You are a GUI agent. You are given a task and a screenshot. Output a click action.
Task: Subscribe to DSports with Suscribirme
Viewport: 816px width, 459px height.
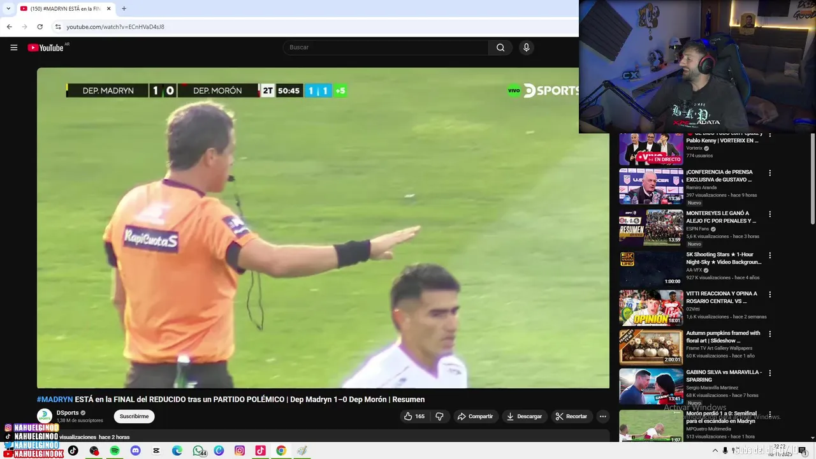coord(134,416)
